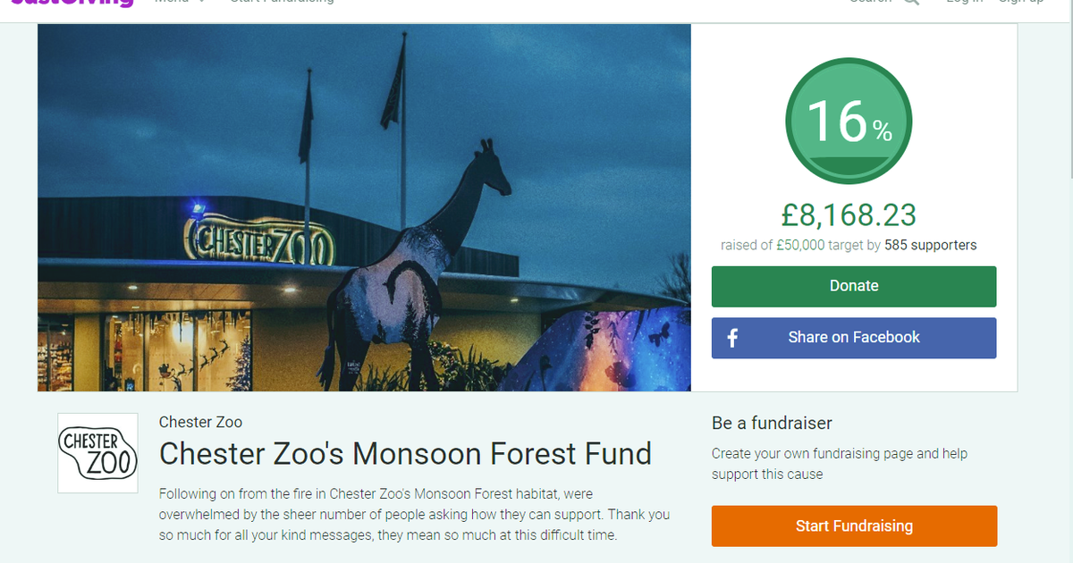Click the Share on Facebook label
The height and width of the screenshot is (563, 1073).
click(854, 338)
